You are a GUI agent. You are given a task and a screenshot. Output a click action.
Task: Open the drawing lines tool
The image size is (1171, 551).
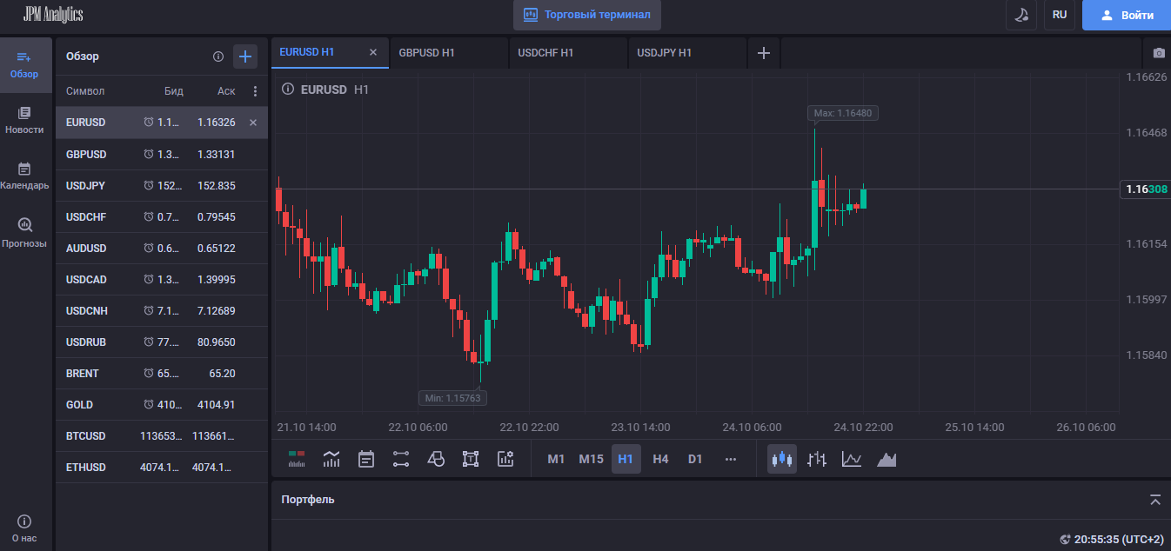[x=401, y=459]
